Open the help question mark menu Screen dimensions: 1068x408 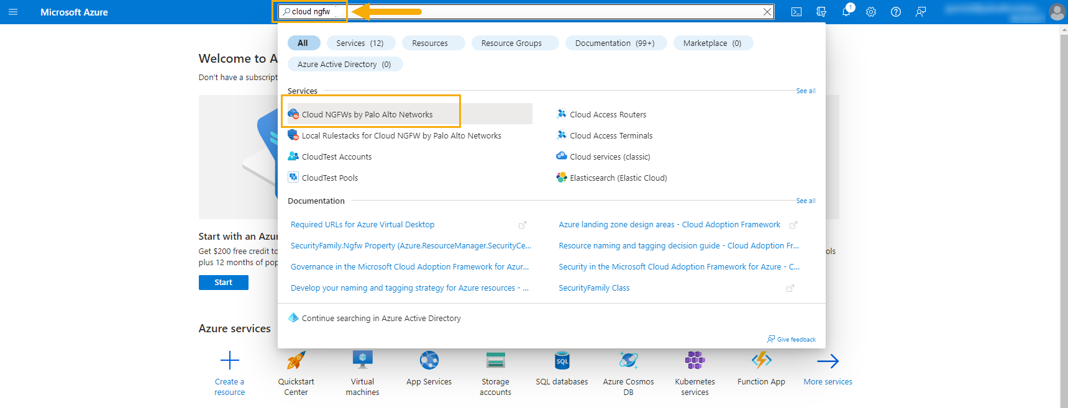click(x=895, y=12)
